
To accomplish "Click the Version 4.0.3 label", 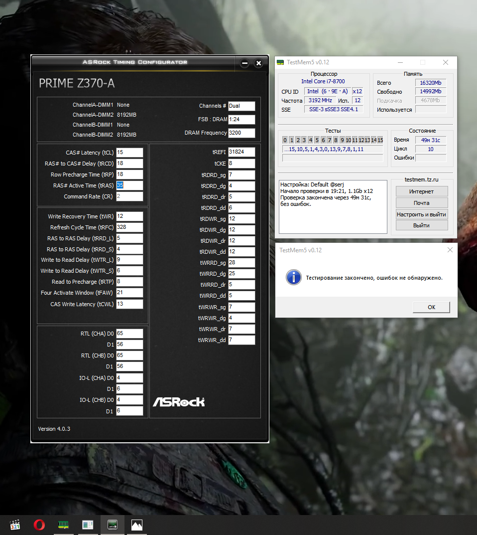I will pos(54,429).
